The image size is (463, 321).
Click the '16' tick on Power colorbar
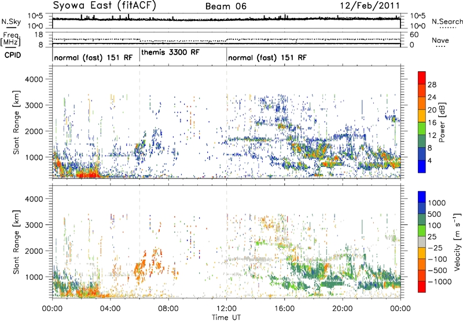pos(432,123)
